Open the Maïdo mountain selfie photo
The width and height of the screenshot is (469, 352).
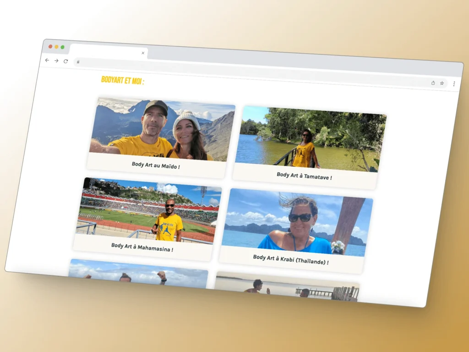pyautogui.click(x=163, y=129)
